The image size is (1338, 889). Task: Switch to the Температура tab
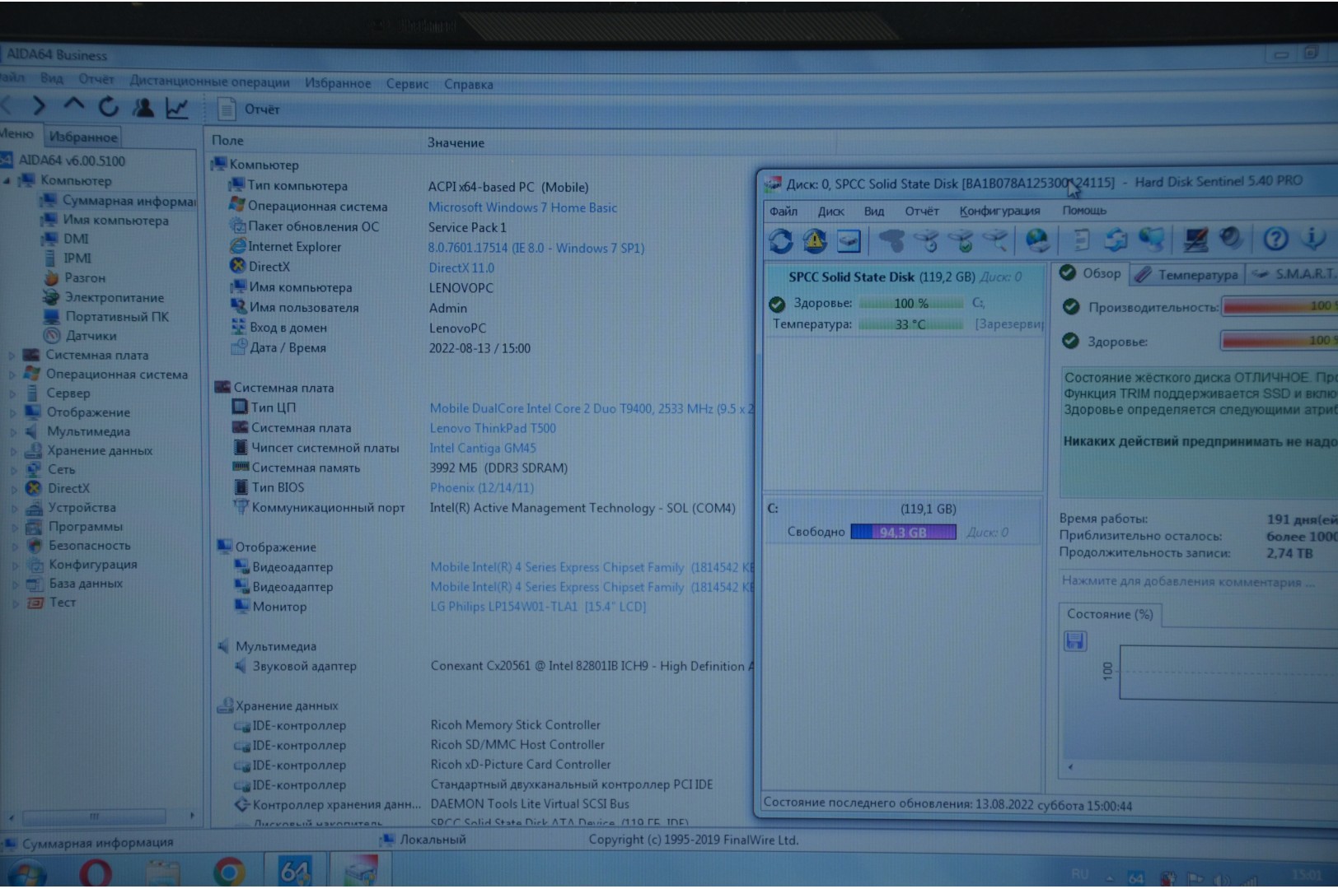coord(1187,275)
